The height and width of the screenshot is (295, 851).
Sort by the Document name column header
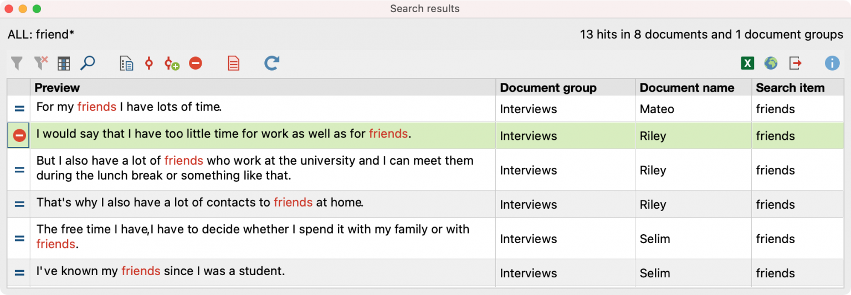tap(686, 88)
